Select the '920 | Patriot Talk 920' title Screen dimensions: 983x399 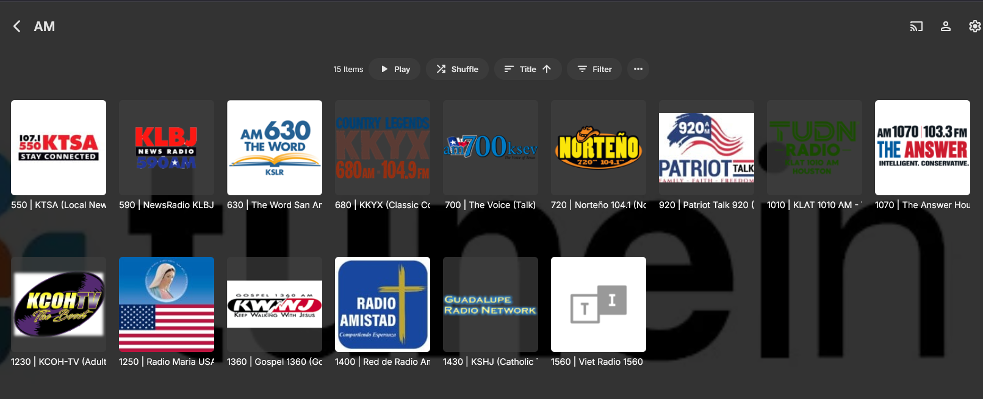(x=707, y=205)
